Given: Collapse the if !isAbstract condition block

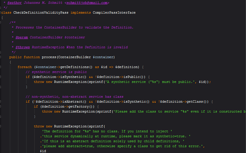Looking at the screenshot, I should tap(1, 102).
